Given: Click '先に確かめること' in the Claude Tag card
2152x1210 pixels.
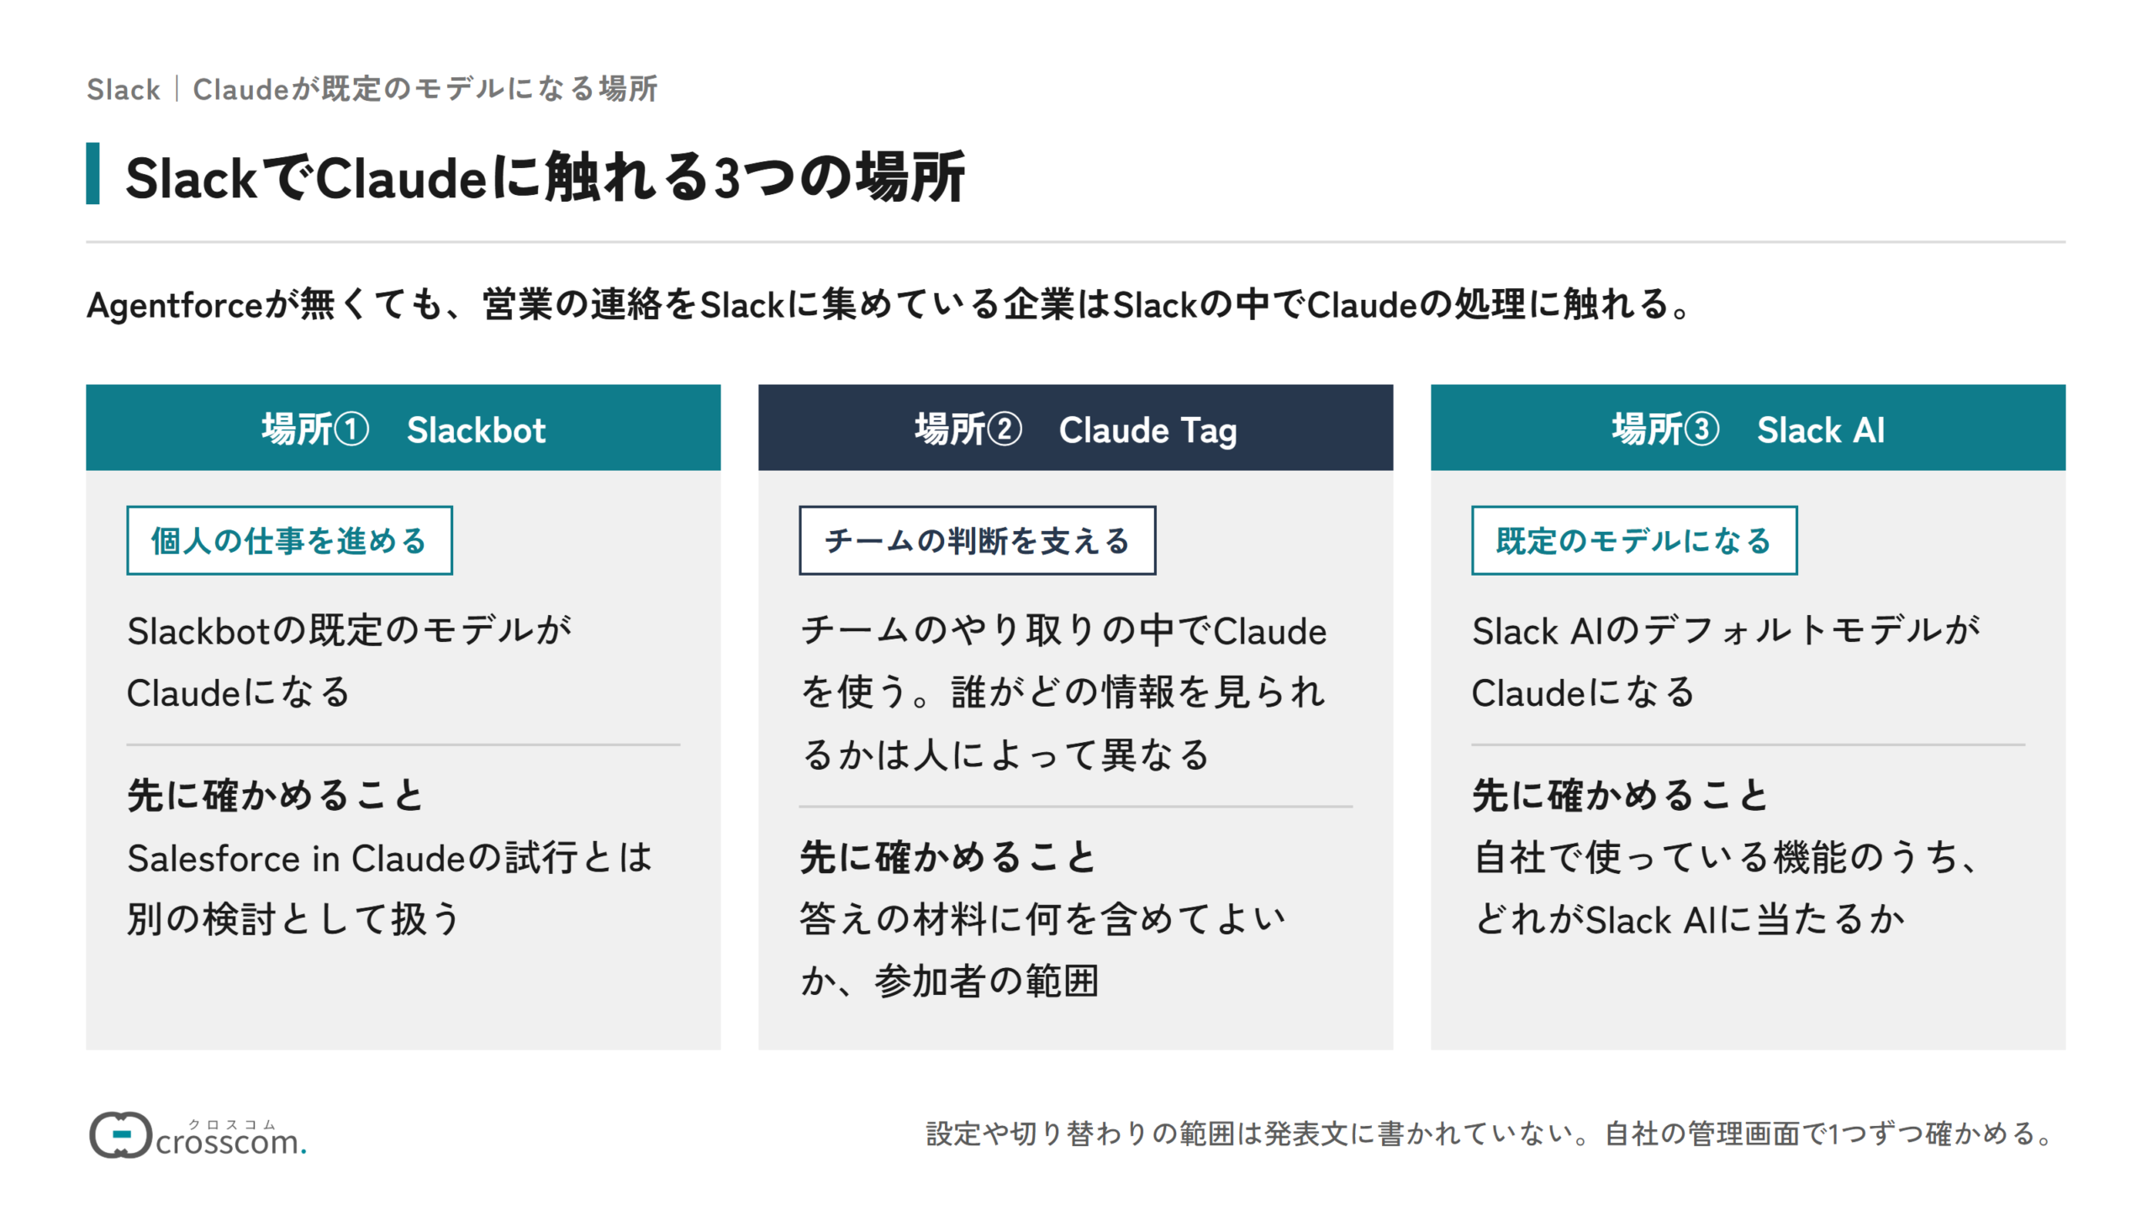Looking at the screenshot, I should click(948, 857).
